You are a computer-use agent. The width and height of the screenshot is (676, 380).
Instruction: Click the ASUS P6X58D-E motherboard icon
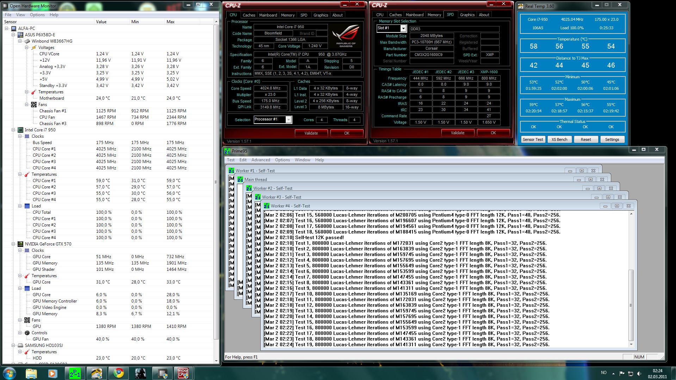click(20, 35)
